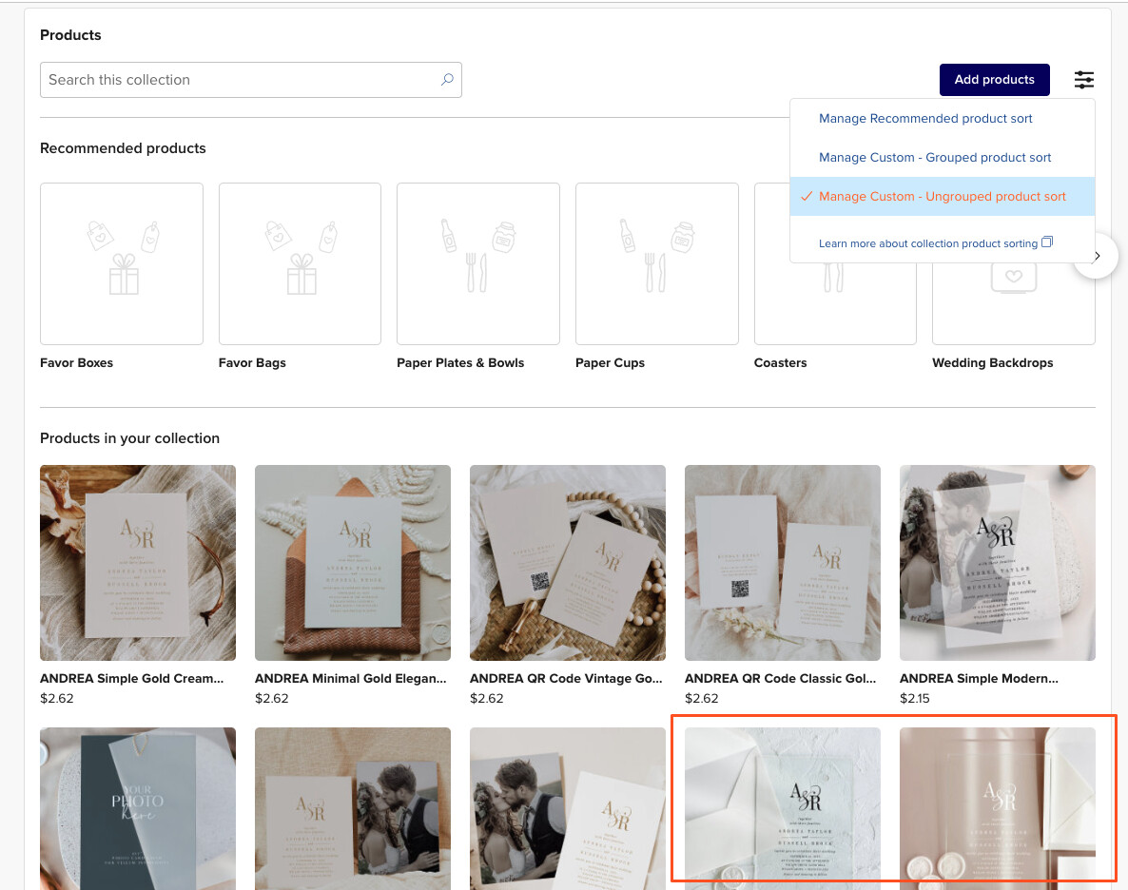Open ANDREA QR Code Vintage Gold thumbnail

coord(568,563)
